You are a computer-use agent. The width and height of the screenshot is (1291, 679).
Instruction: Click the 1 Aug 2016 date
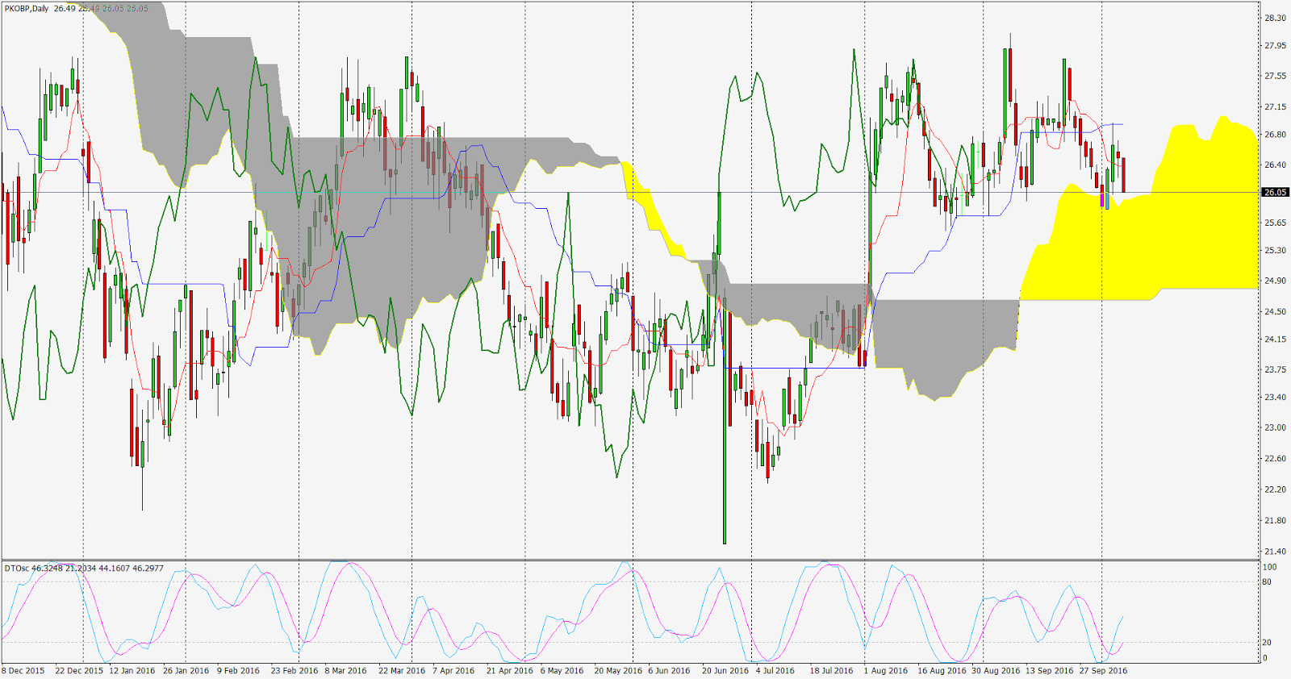886,671
